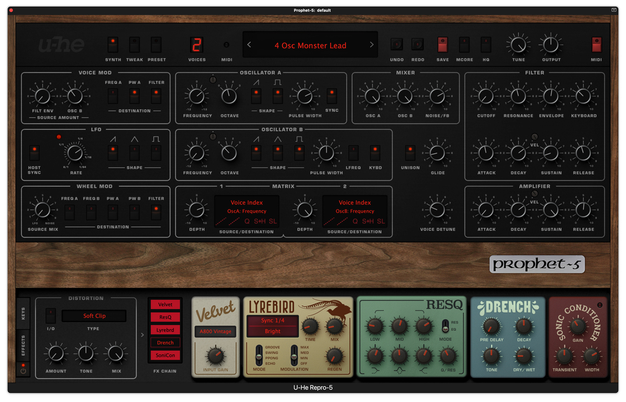Image resolution: width=626 pixels, height=402 pixels.
Task: Enable pulse shape on Oscillator B
Action: 300,153
